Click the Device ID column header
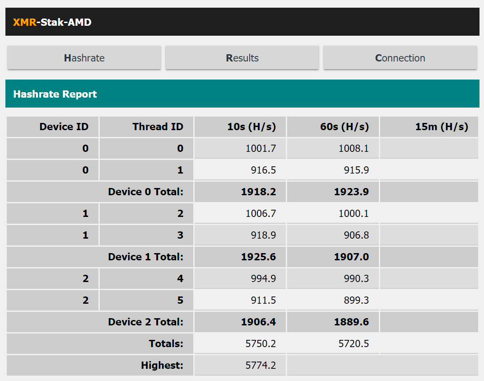 [52, 127]
